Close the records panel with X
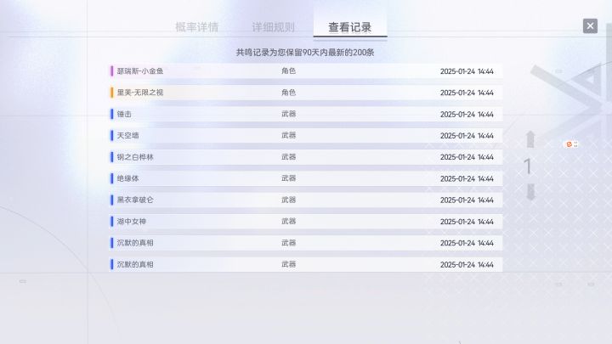 pyautogui.click(x=590, y=26)
